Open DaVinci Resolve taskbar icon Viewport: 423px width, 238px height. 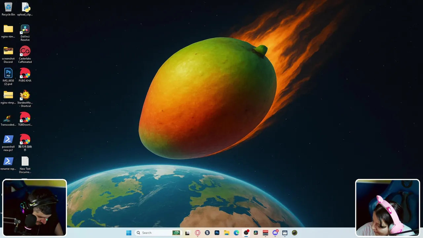pos(256,233)
